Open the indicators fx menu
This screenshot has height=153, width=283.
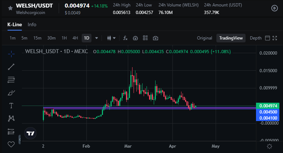pyautogui.click(x=125, y=38)
